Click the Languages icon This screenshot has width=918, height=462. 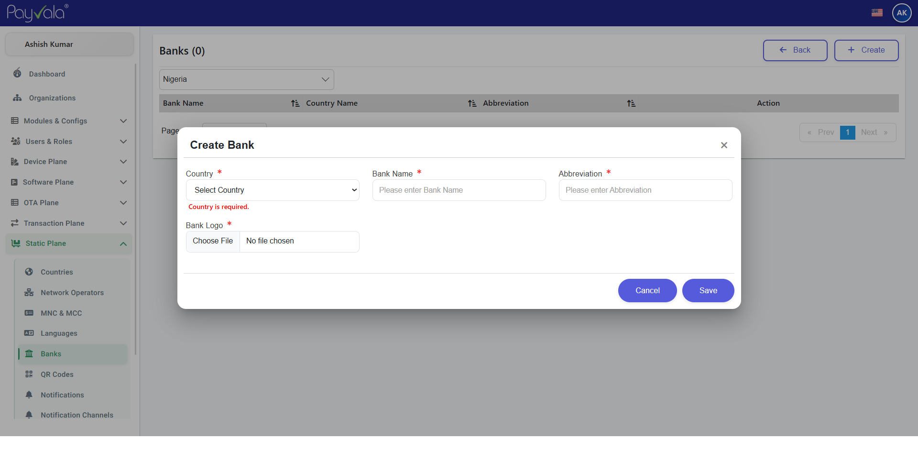[x=29, y=333]
